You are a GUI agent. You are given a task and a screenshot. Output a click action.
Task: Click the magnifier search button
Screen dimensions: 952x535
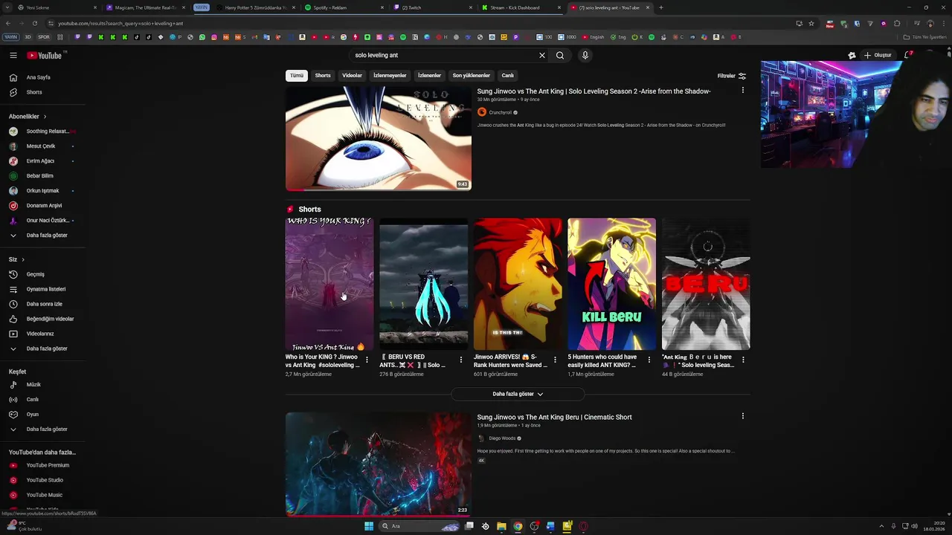pyautogui.click(x=560, y=55)
